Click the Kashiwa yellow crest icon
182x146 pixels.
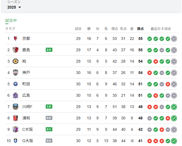[16, 61]
